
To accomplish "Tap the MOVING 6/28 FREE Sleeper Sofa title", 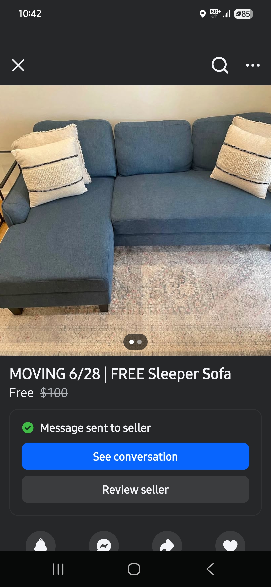I will click(x=120, y=374).
